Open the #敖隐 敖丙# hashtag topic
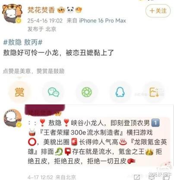 pyautogui.click(x=23, y=42)
